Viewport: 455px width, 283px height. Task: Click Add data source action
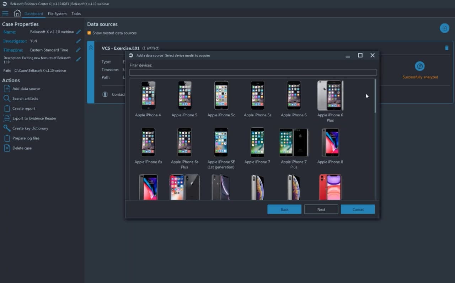pos(26,89)
